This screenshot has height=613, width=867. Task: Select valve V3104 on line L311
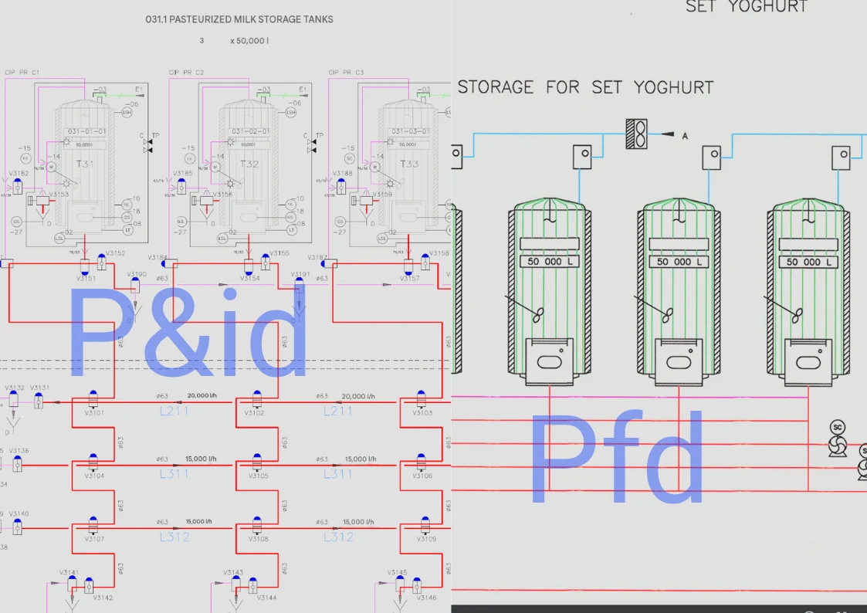(x=93, y=462)
